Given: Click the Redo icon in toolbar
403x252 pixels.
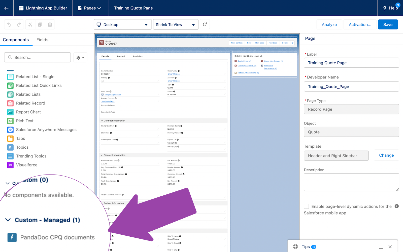Looking at the screenshot, I should pos(19,25).
